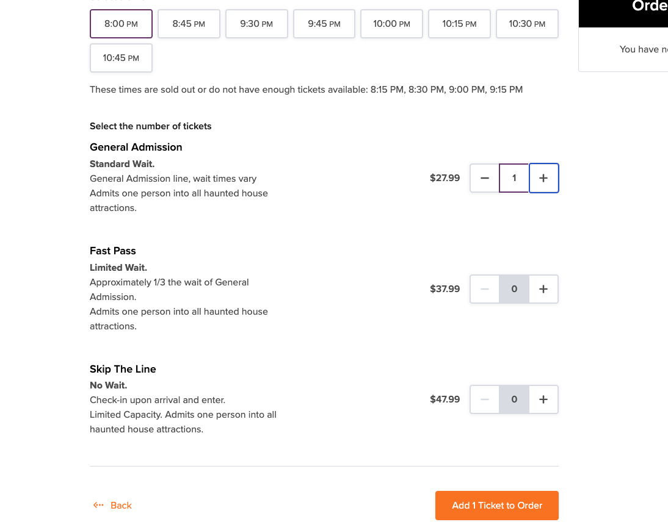Click the Fast Pass quantity field

coord(514,289)
